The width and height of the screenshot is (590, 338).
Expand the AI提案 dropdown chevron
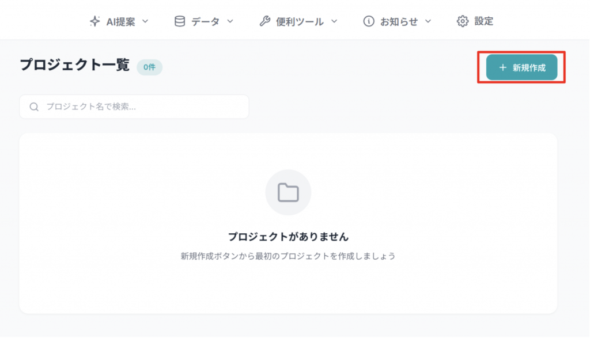145,21
